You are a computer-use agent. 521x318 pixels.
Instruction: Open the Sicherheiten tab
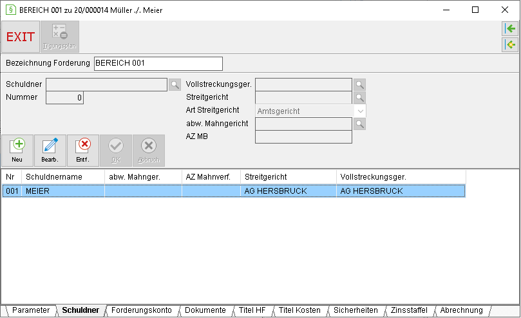point(355,310)
